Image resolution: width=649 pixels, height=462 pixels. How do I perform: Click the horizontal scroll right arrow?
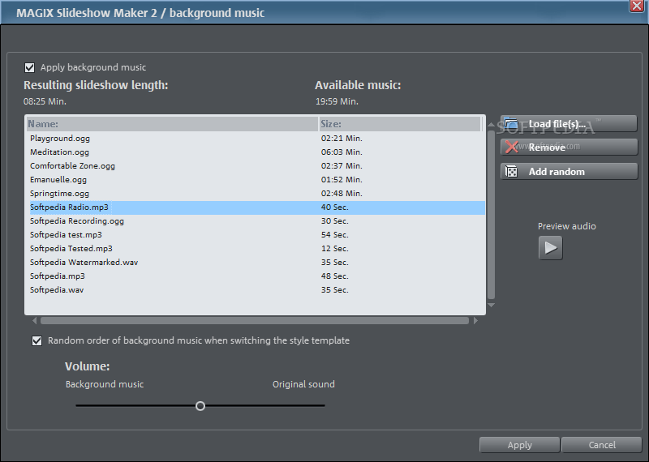tap(475, 320)
